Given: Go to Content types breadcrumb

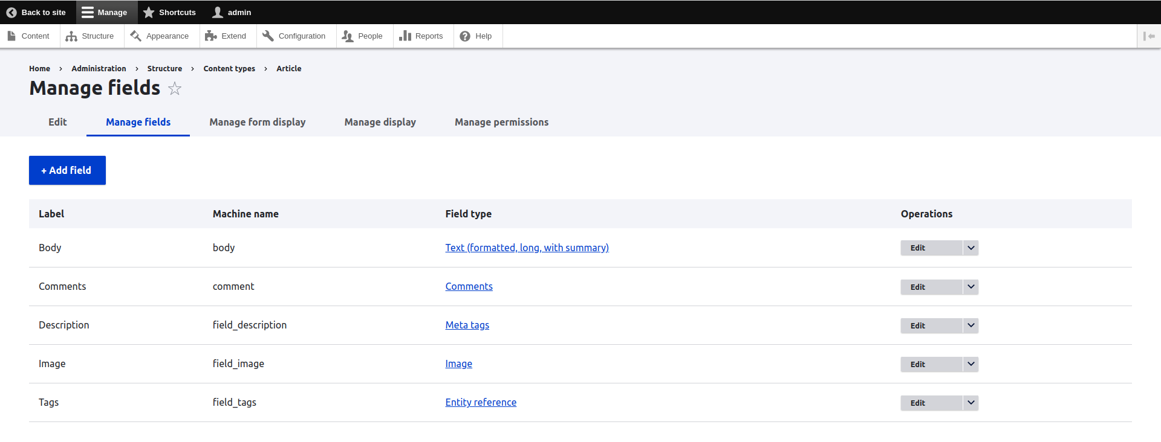Looking at the screenshot, I should (x=229, y=69).
